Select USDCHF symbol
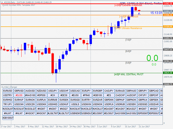 coord(64,91)
